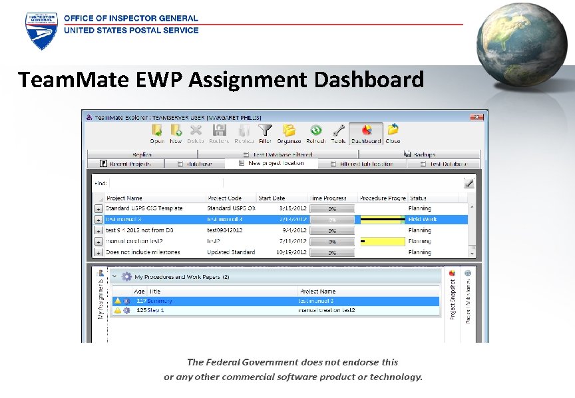Click into the Find search field
The height and width of the screenshot is (398, 575).
(x=166, y=183)
